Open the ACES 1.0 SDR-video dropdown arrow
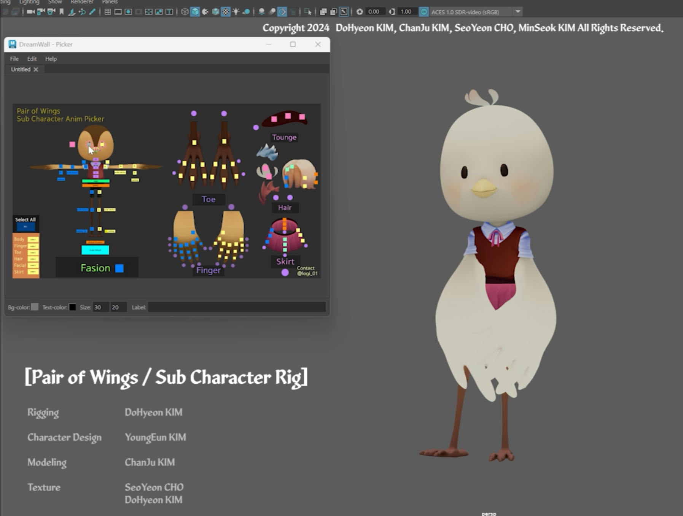The width and height of the screenshot is (683, 516). click(x=518, y=12)
